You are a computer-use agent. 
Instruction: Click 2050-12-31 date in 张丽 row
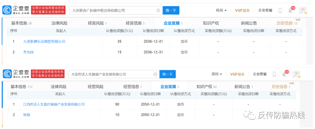[x=150, y=115]
